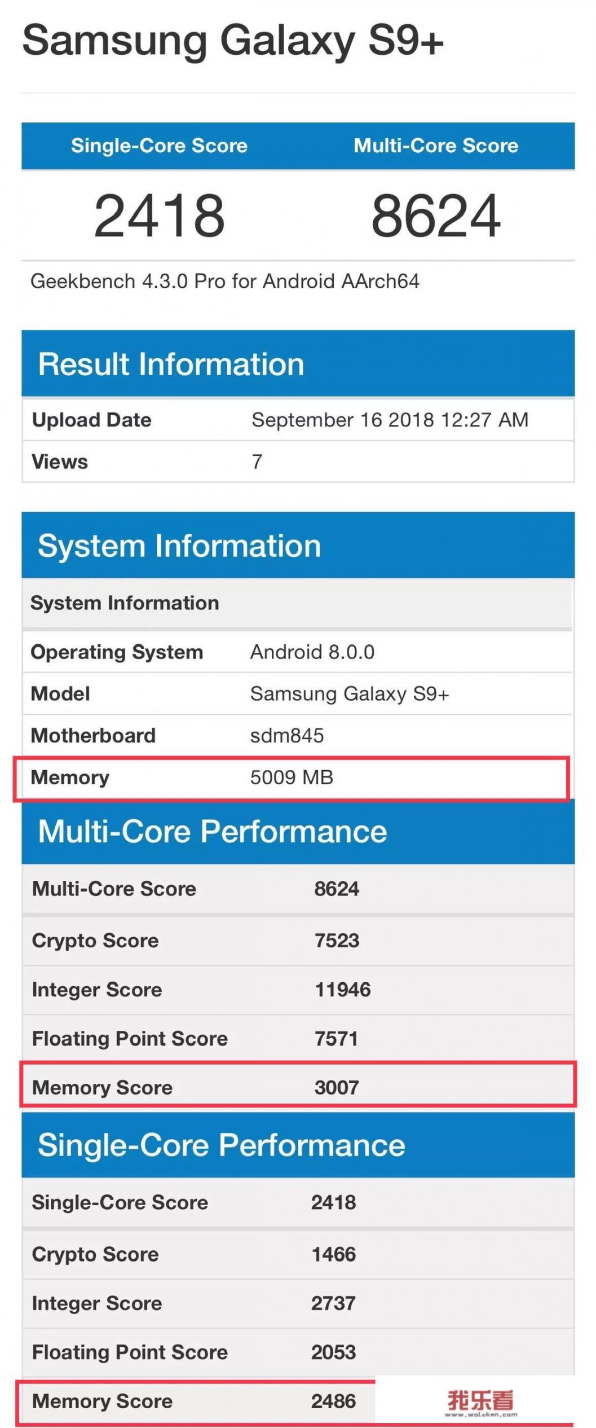Click the Multi-Core Score header tab
The height and width of the screenshot is (1428, 596).
pyautogui.click(x=435, y=146)
